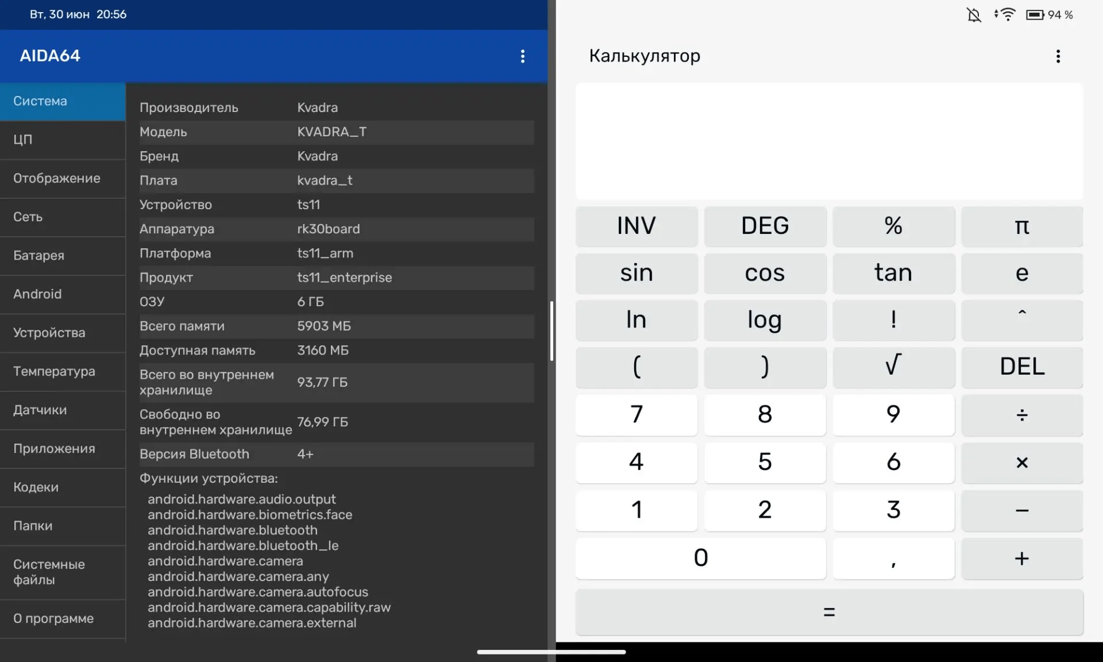Image resolution: width=1103 pixels, height=662 pixels.
Task: Open Calculator three-dot overflow menu
Action: (1058, 56)
